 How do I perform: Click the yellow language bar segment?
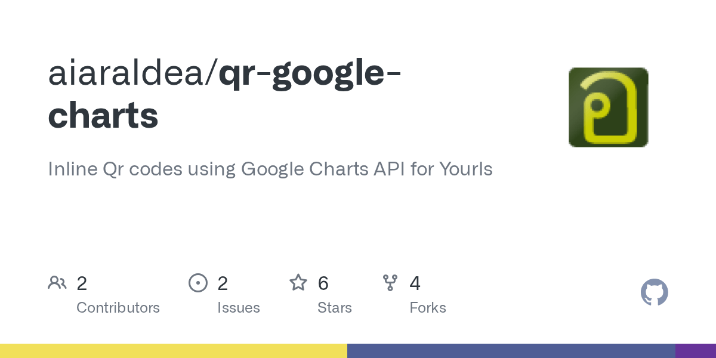pos(173,351)
